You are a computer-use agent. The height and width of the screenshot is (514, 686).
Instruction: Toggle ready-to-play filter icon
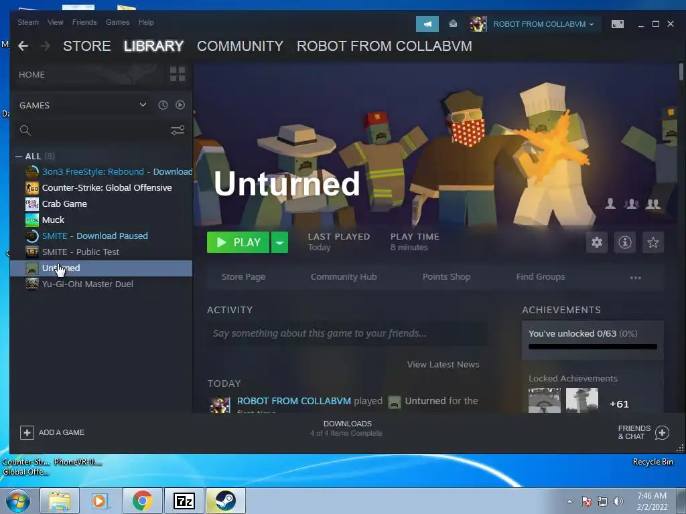tap(180, 105)
